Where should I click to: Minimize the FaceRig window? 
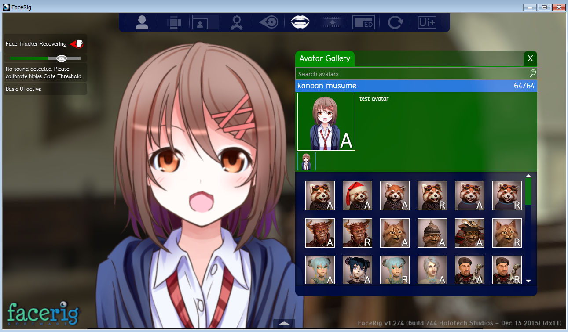529,7
